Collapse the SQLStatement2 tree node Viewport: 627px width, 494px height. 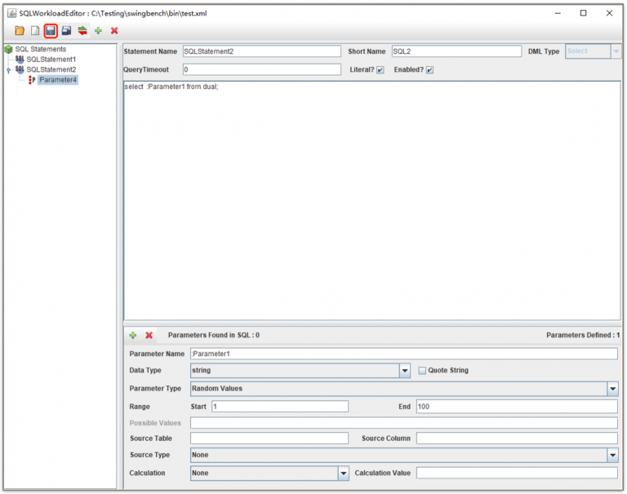[x=8, y=69]
